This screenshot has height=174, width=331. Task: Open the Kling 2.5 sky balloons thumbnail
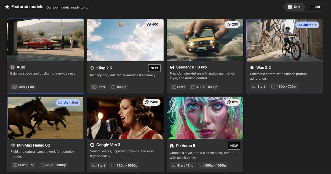[125, 40]
